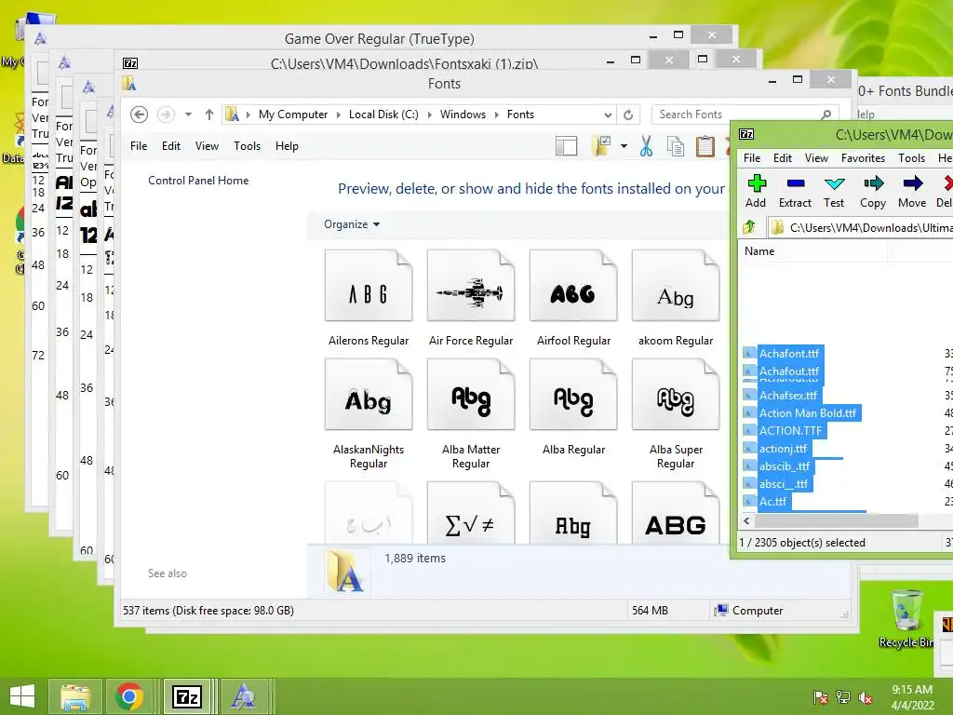Select the Airfool Regular font

(573, 298)
